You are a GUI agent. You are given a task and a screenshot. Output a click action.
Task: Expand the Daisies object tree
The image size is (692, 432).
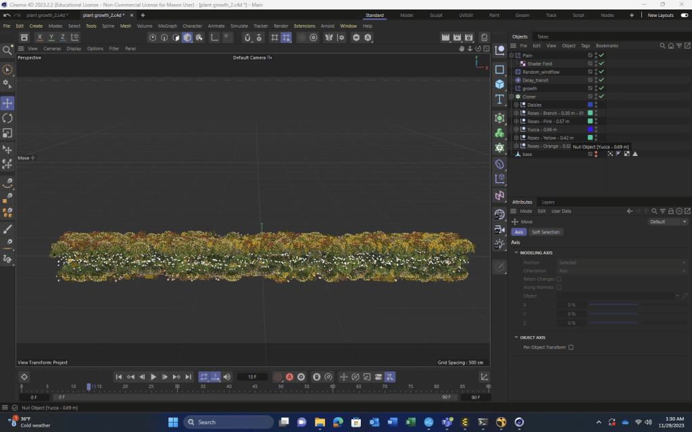coord(516,105)
